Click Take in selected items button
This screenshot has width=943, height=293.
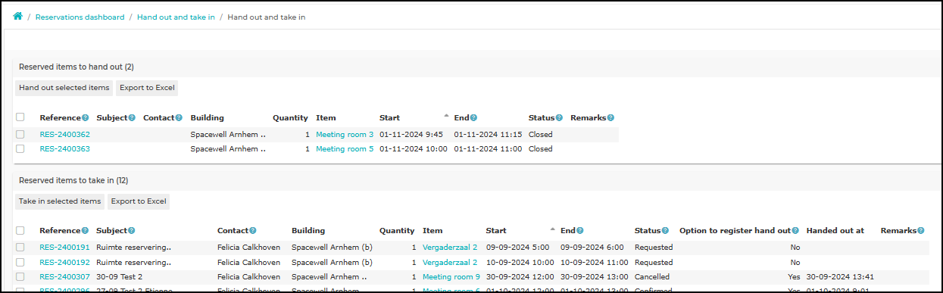click(x=60, y=201)
